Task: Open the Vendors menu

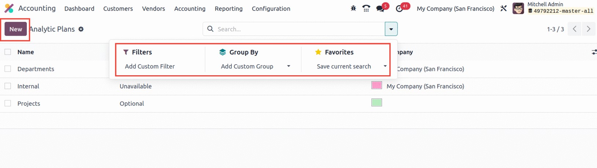Action: coord(153,8)
